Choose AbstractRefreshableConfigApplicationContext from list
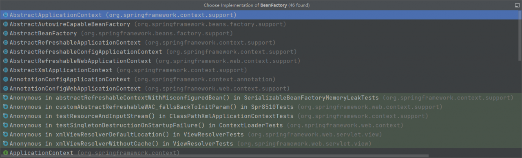This screenshot has height=158, width=522. 259,52
